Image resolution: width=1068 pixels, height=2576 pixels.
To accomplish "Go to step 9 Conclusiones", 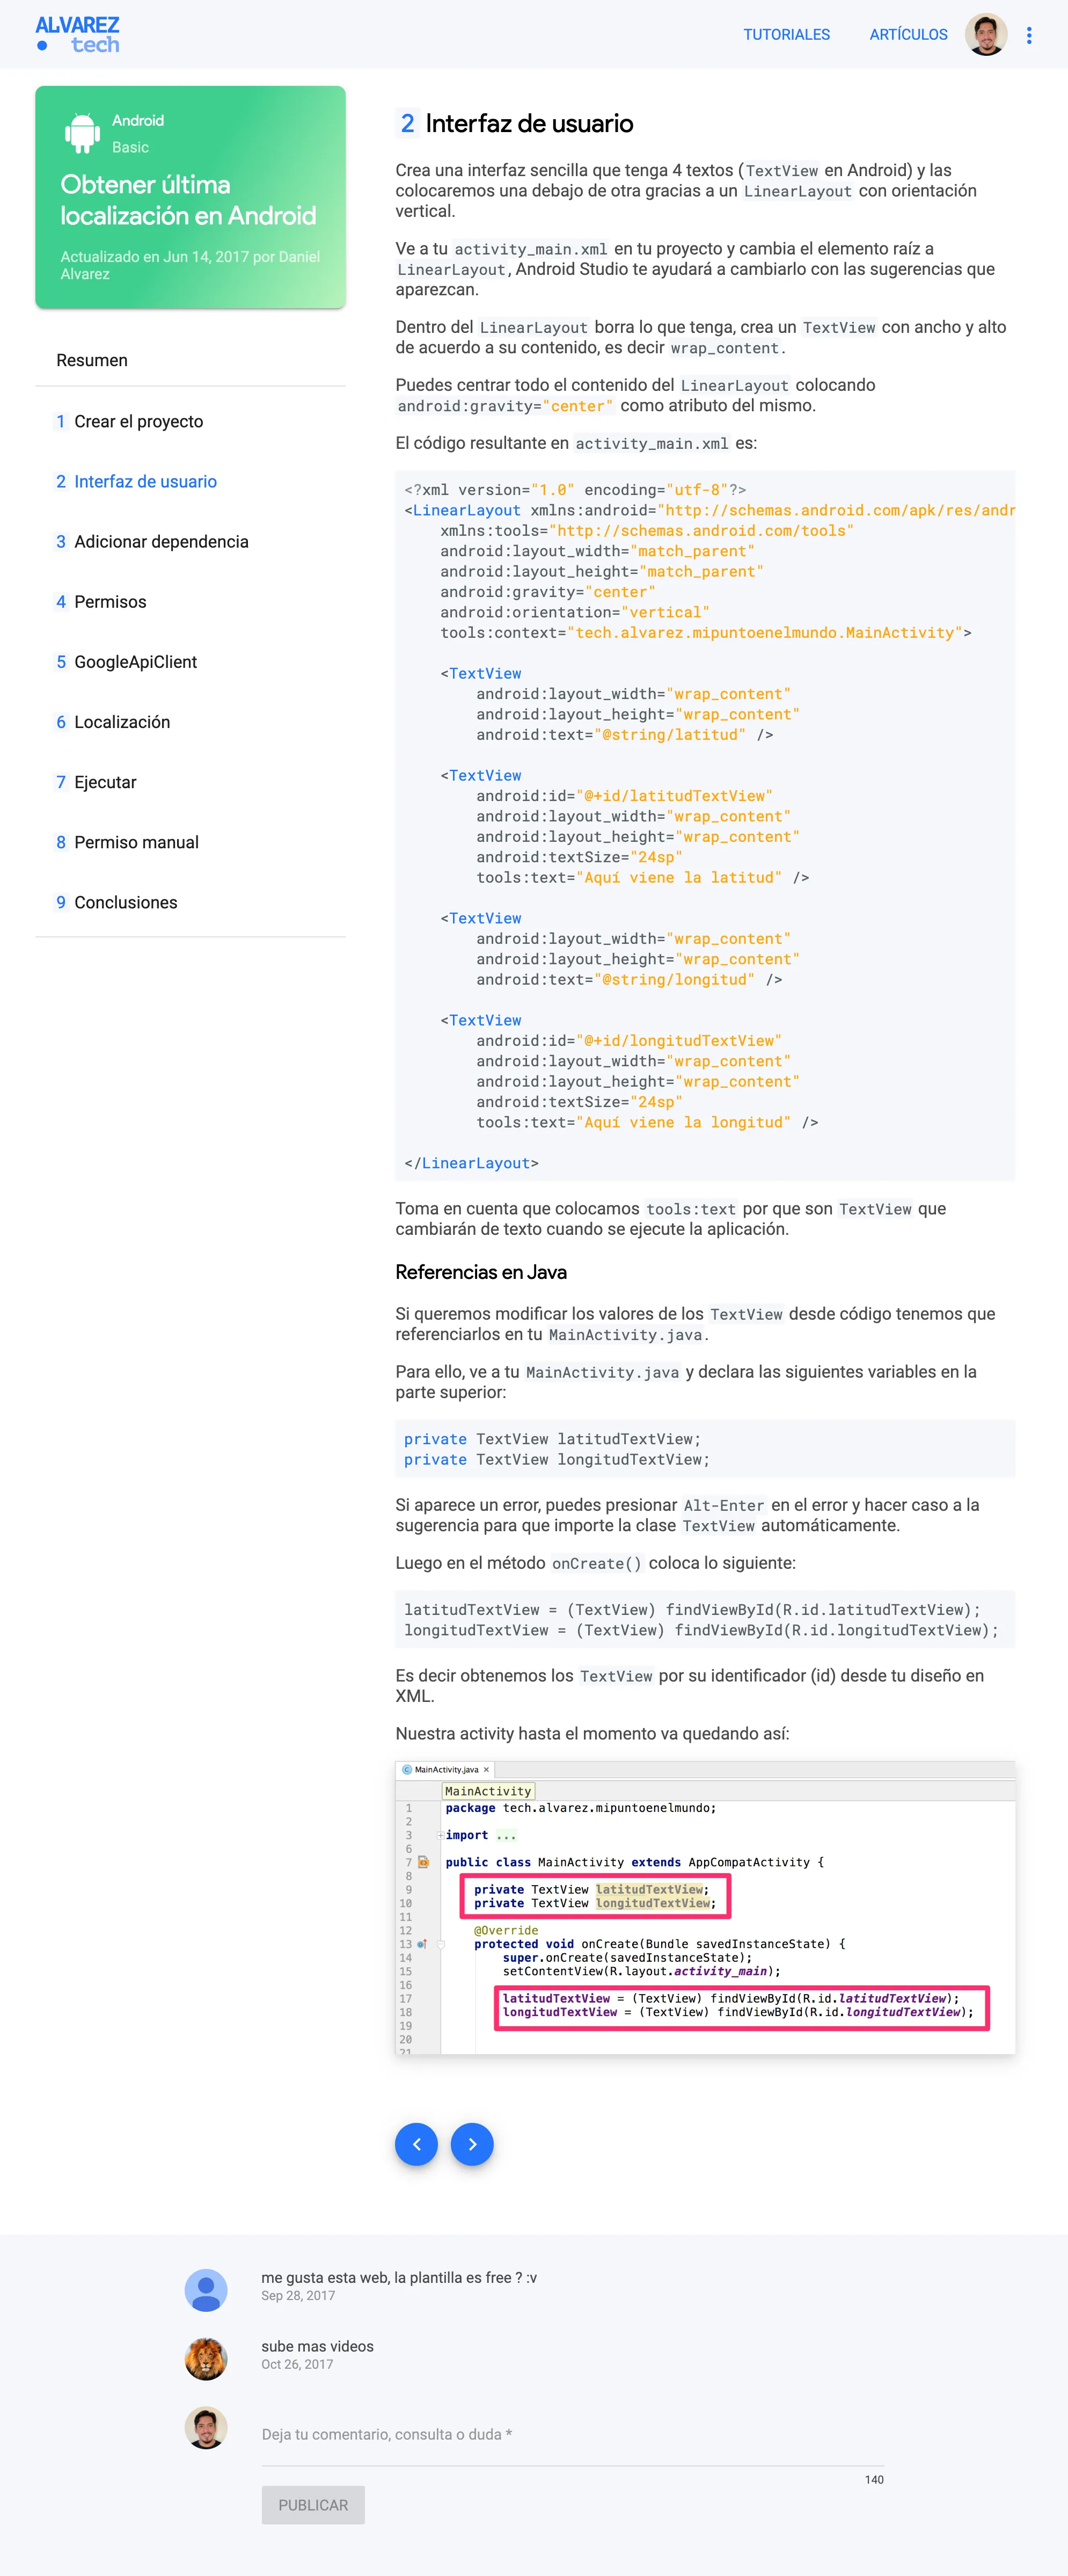I will point(190,902).
